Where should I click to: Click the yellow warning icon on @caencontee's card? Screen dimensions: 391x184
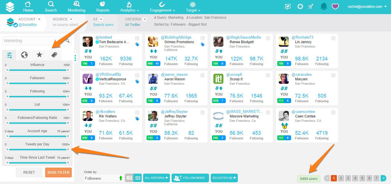click(284, 127)
